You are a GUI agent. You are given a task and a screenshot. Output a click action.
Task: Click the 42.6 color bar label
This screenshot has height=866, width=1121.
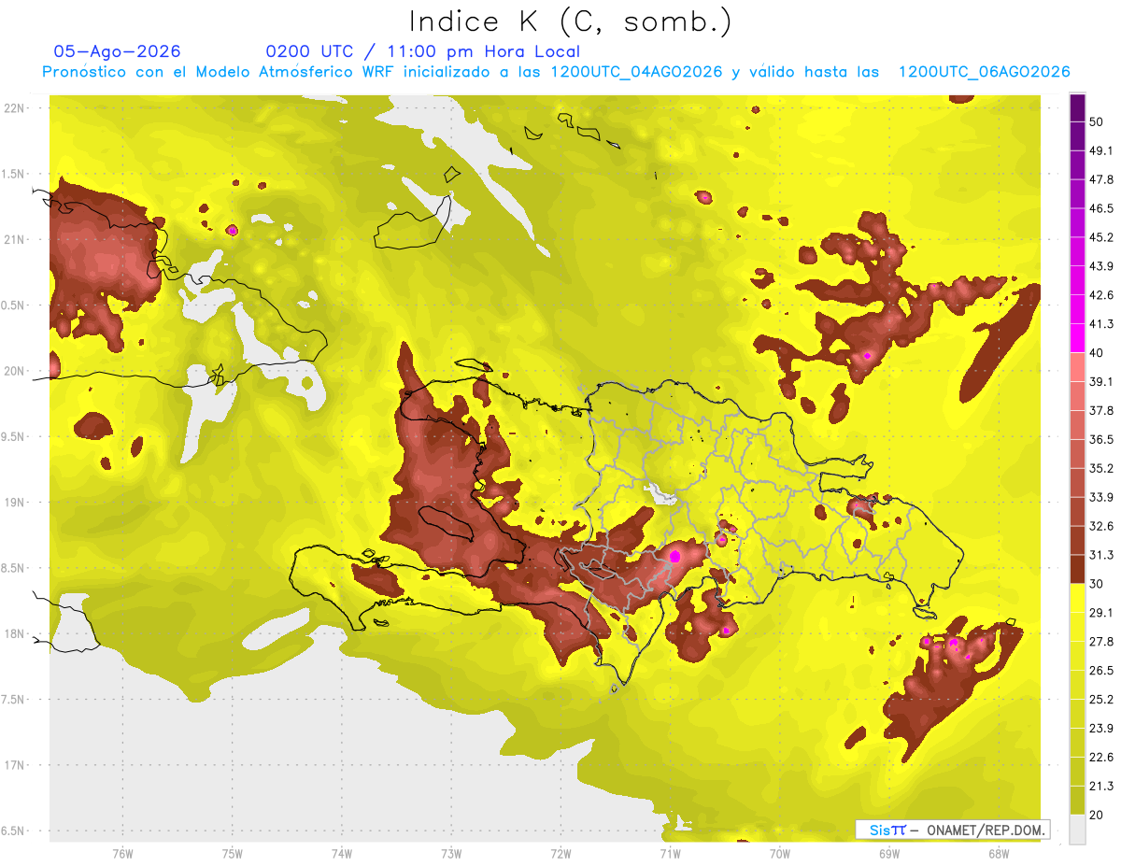pyautogui.click(x=1101, y=295)
